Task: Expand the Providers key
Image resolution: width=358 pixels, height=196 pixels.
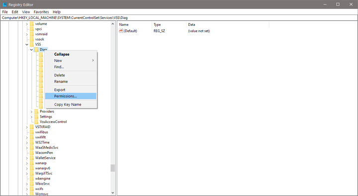Action: (31, 112)
